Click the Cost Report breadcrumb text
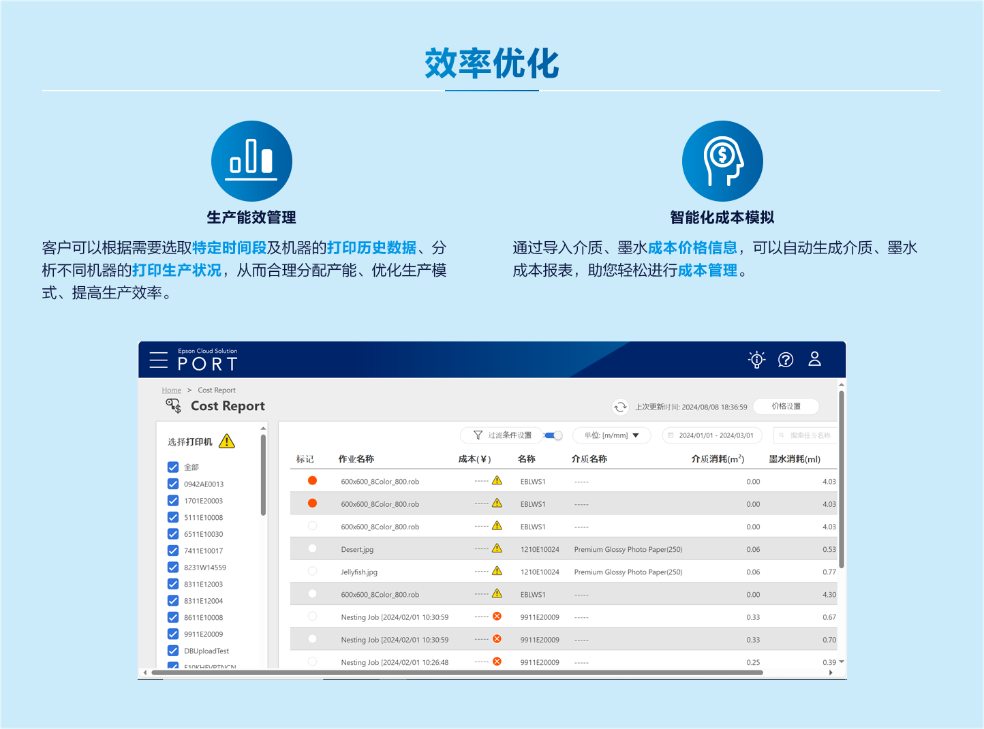 click(217, 390)
